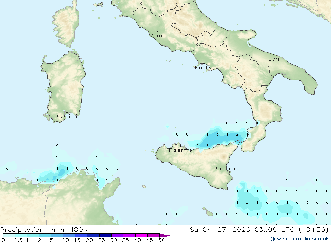Pick the 20–25 mm legend swatch
The image size is (331, 242).
tap(93, 235)
